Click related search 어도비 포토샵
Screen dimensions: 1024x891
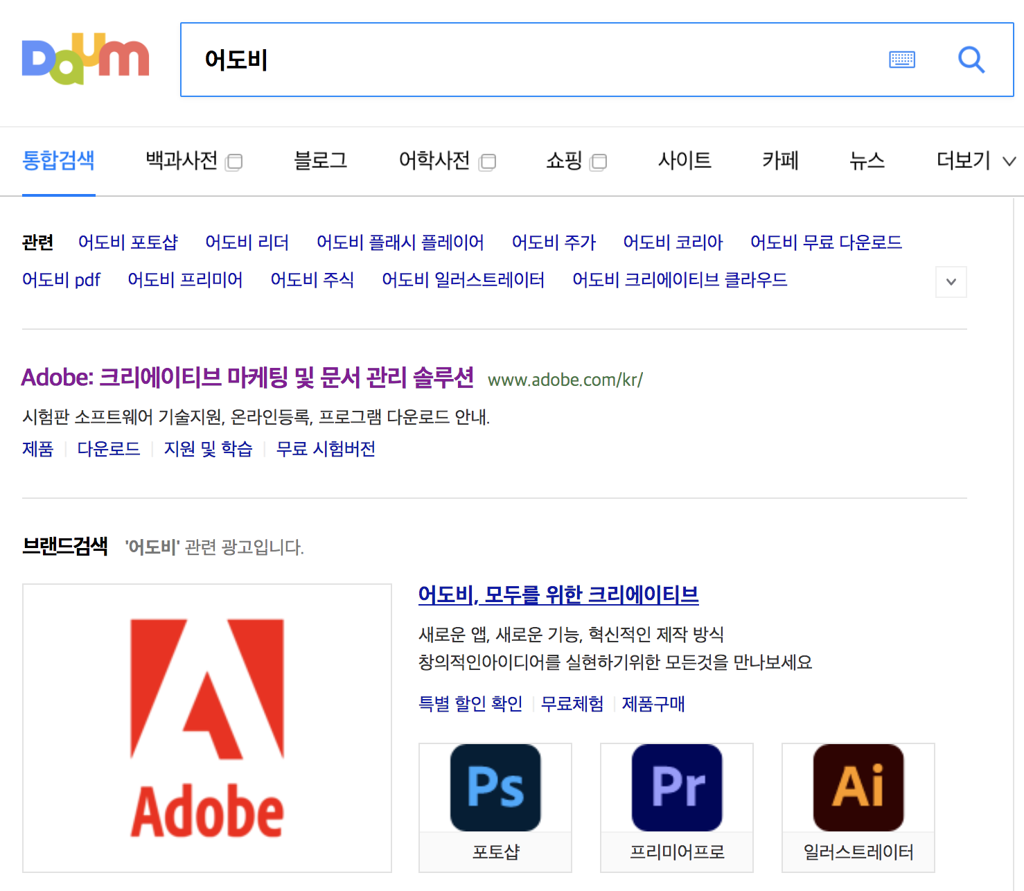[128, 242]
